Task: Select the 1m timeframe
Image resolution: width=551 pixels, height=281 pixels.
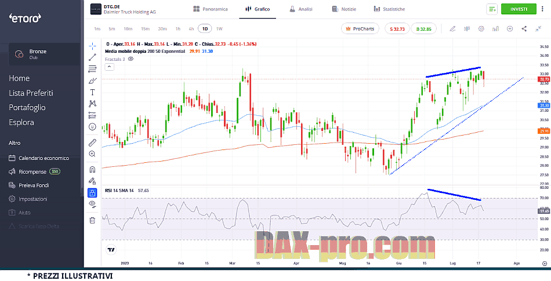Action: (x=97, y=29)
